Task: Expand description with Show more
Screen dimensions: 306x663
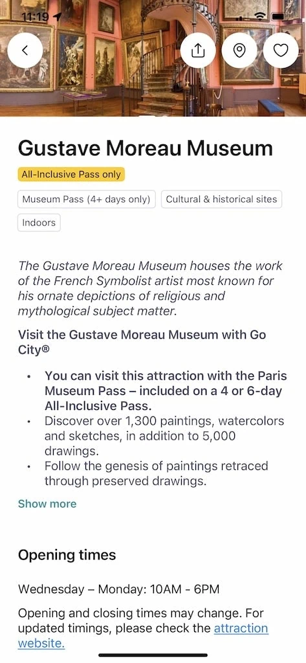Action: click(x=47, y=504)
